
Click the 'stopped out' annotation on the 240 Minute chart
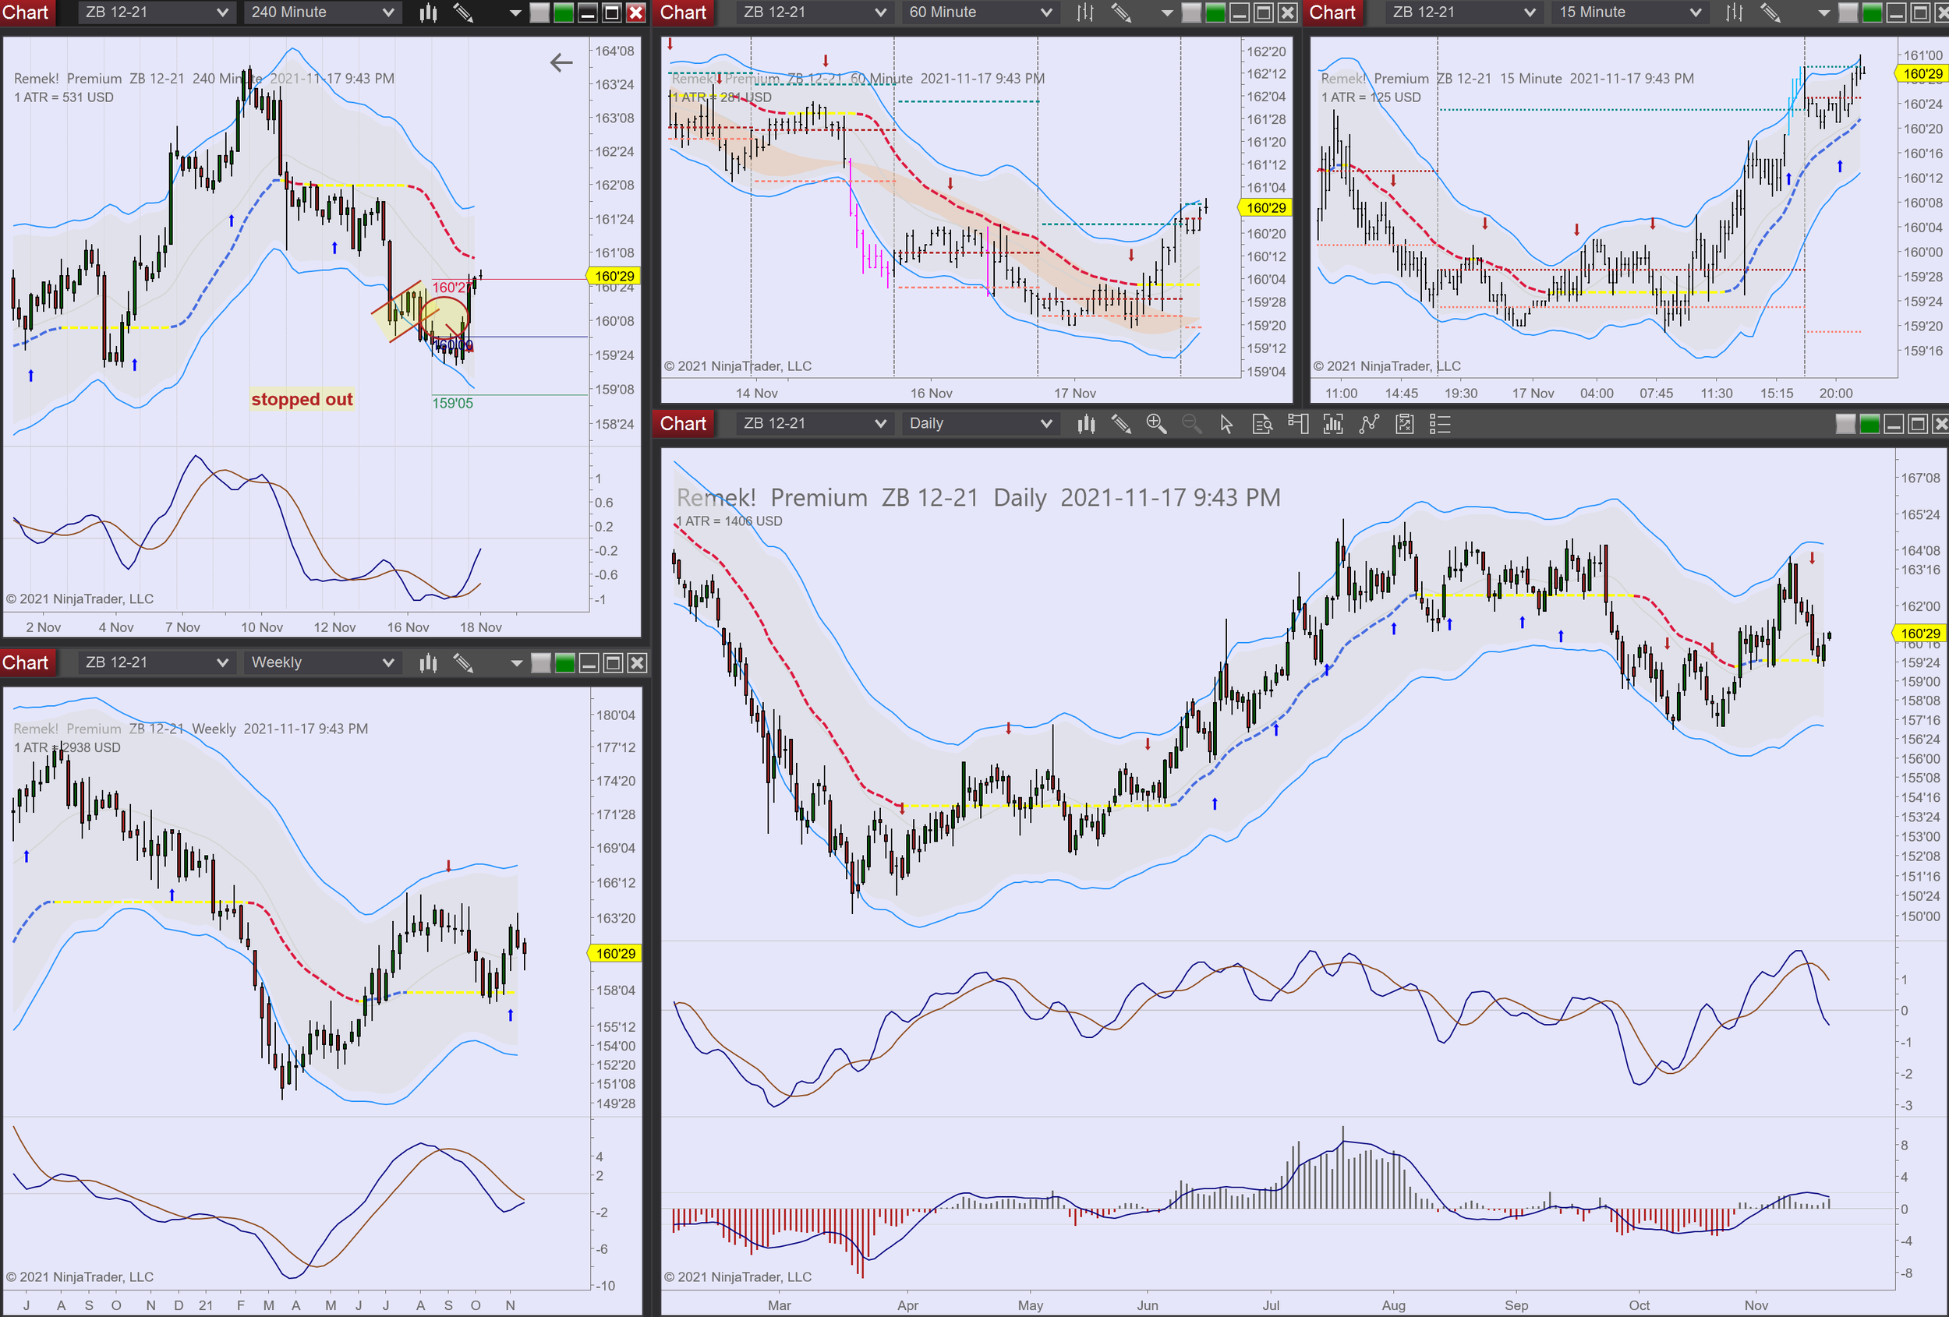click(301, 399)
